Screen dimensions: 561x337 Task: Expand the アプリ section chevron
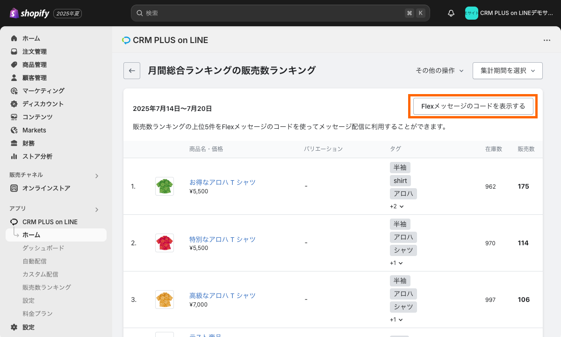click(x=97, y=210)
